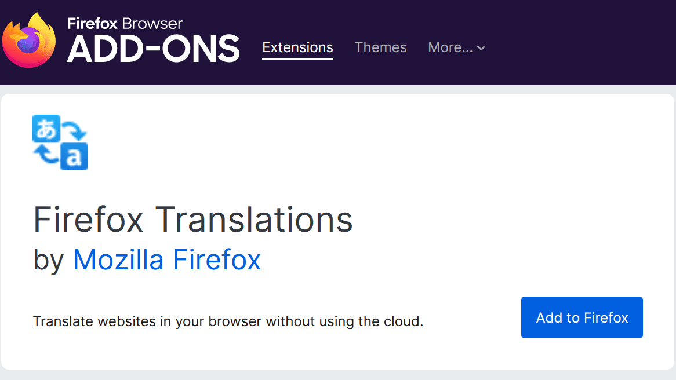
Task: Click the Japanese あ tile in the translation icon
Action: pos(46,130)
